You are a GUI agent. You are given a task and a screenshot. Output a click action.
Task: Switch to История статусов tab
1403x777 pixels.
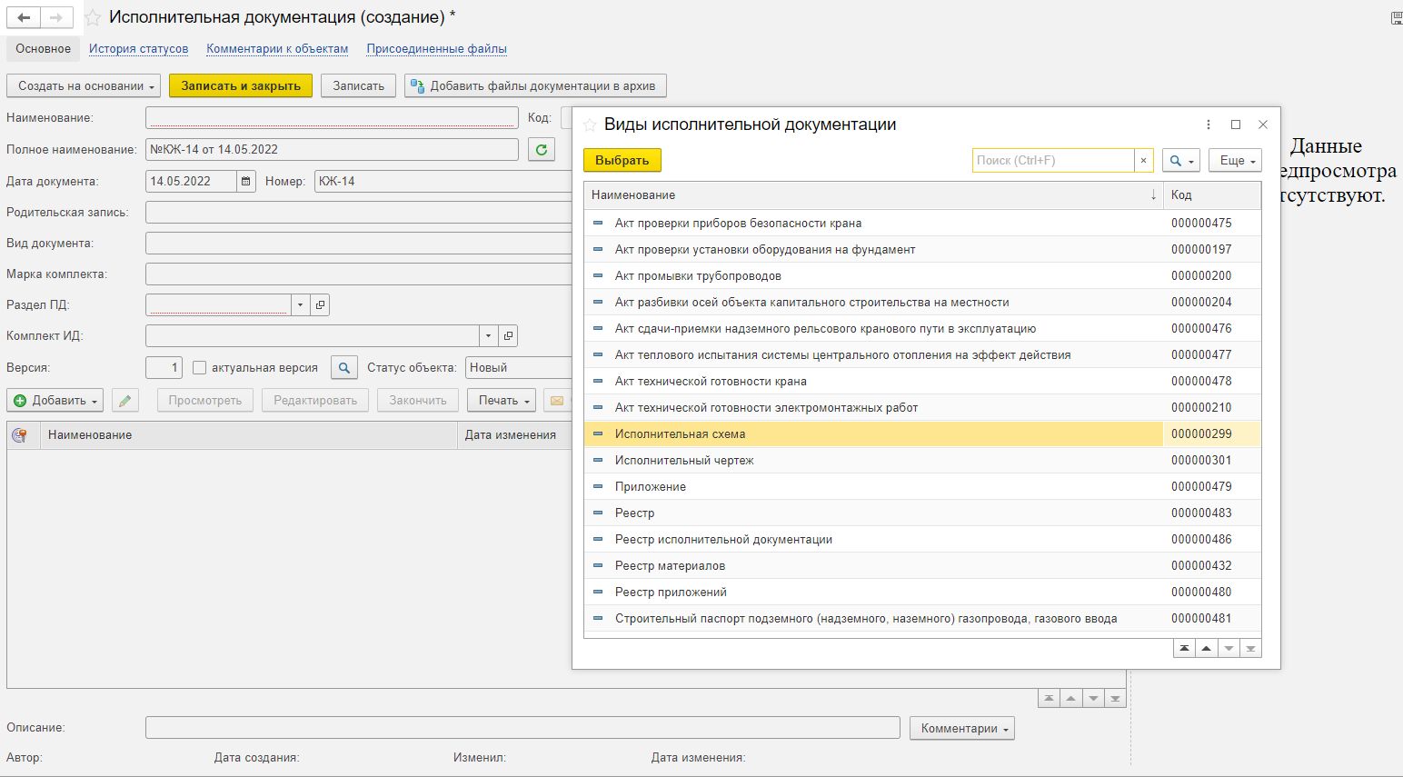click(x=138, y=49)
